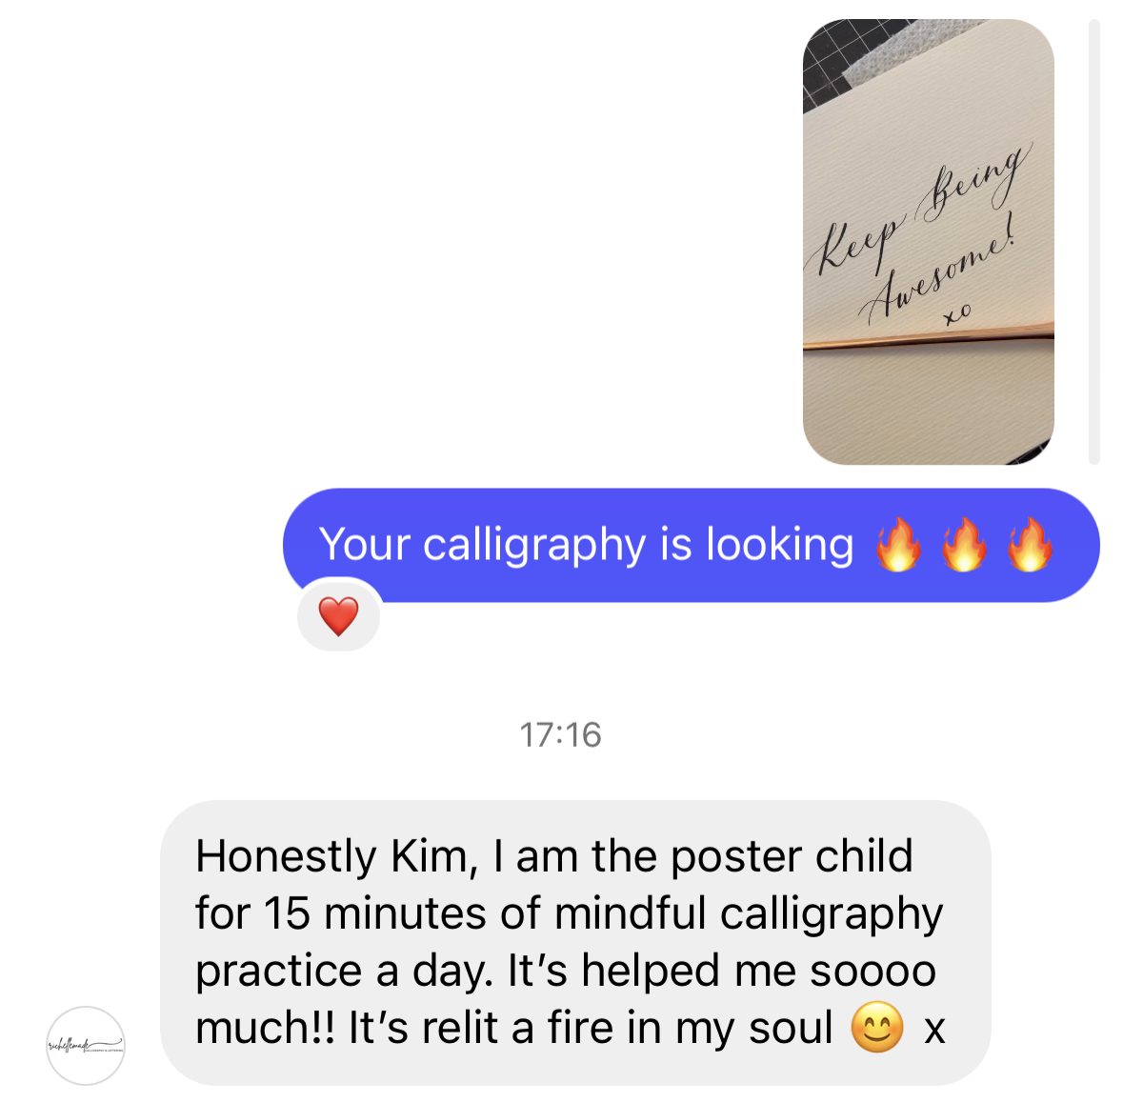Image resolution: width=1123 pixels, height=1103 pixels.
Task: Tap the 'xo' text on the card photo
Action: pyautogui.click(x=957, y=313)
